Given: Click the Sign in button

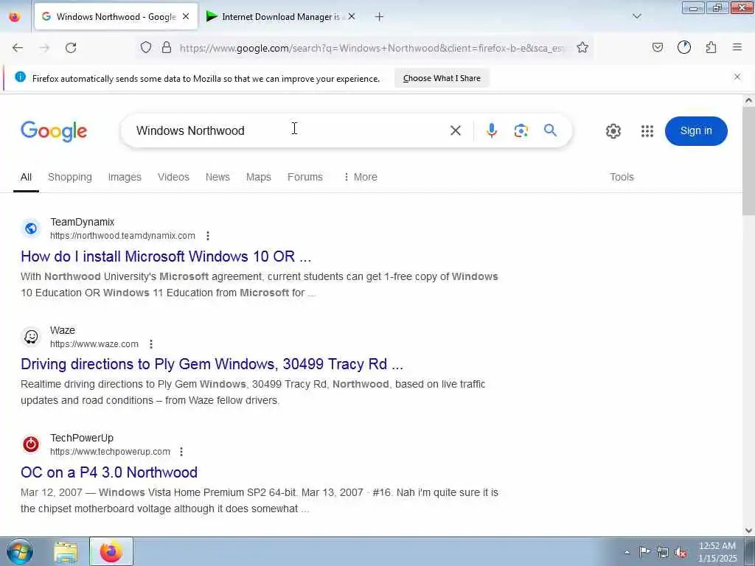Looking at the screenshot, I should pyautogui.click(x=696, y=131).
